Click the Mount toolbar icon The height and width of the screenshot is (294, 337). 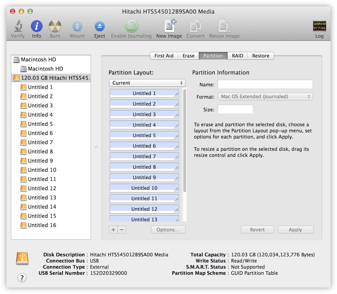point(77,26)
